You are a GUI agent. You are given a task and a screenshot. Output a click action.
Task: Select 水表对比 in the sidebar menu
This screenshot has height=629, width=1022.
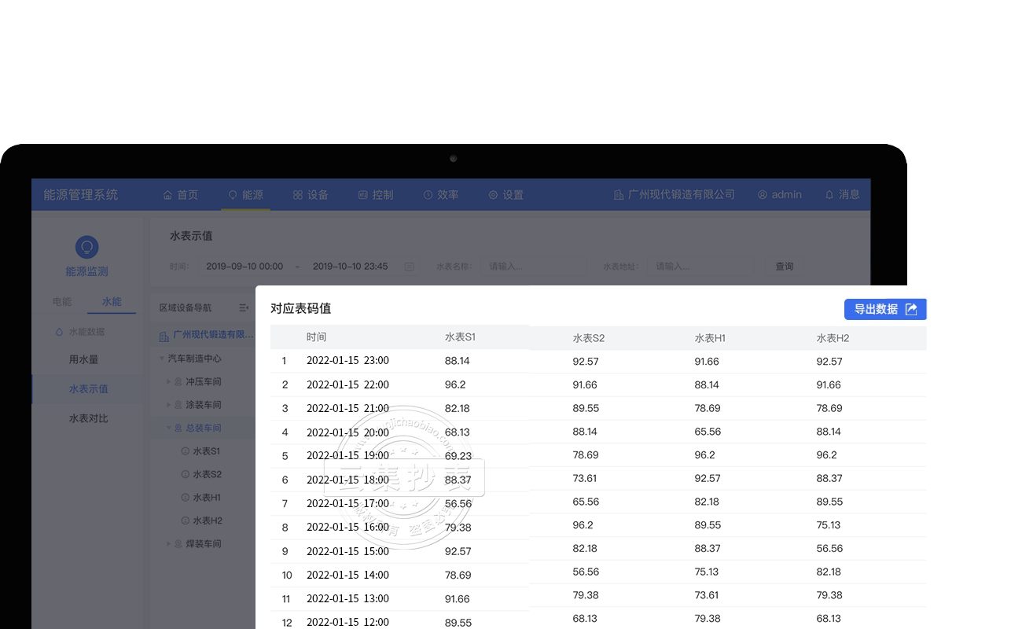[x=88, y=418]
